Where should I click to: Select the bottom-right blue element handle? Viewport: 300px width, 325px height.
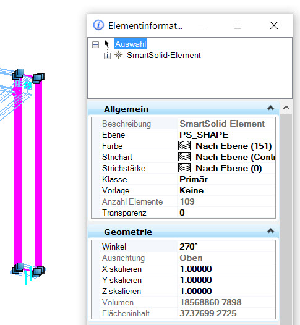(38, 272)
